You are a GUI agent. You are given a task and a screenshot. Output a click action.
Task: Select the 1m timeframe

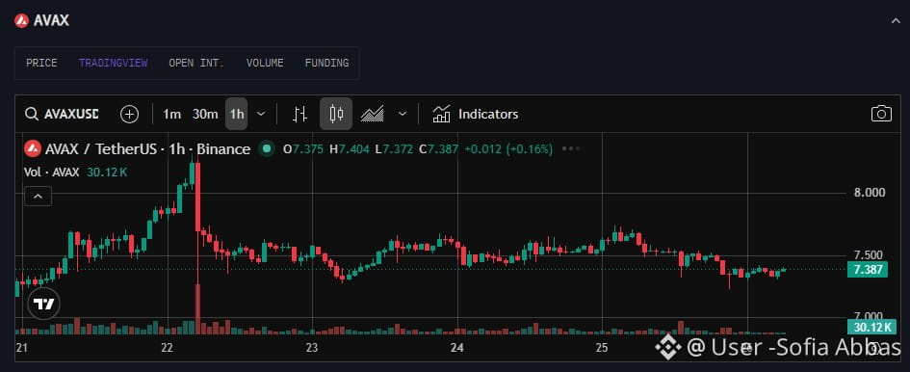click(171, 114)
